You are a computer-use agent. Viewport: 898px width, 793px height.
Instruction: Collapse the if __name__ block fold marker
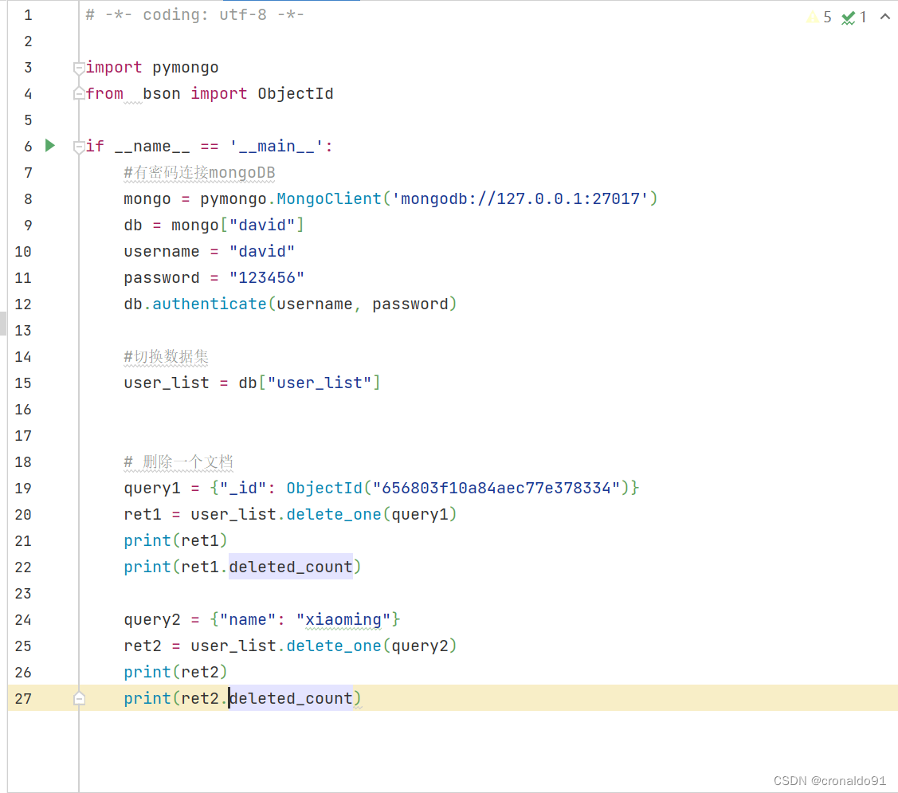(79, 147)
